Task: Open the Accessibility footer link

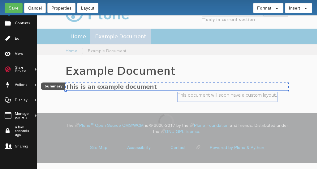Action: click(x=139, y=147)
